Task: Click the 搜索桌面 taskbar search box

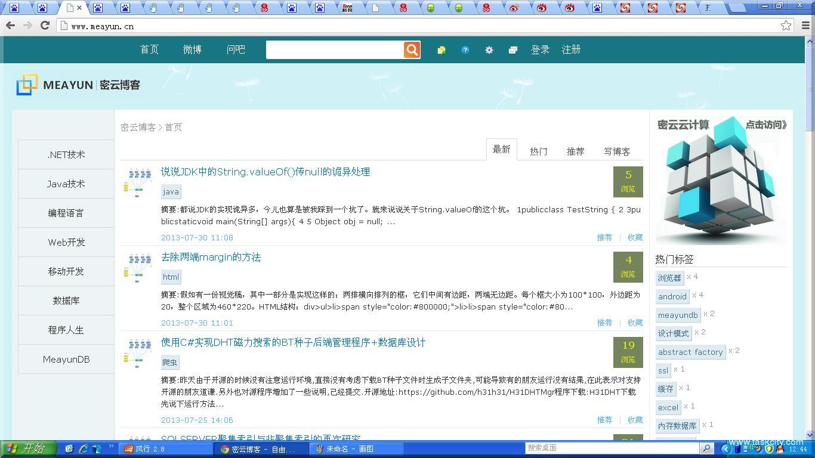Action: 613,448
